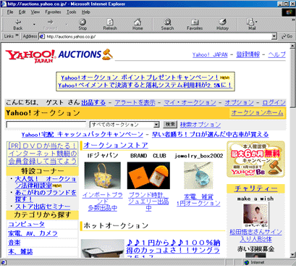Click the コンピュータ category link
Image resolution: width=296 pixels, height=266 pixels.
26,224
